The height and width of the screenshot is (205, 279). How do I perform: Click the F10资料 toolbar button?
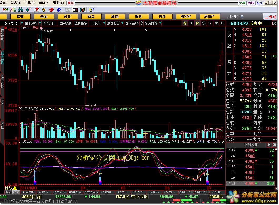click(49, 23)
